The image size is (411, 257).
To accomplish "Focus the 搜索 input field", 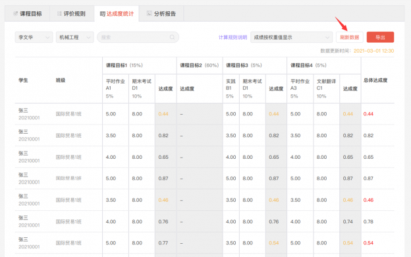I will [138, 38].
